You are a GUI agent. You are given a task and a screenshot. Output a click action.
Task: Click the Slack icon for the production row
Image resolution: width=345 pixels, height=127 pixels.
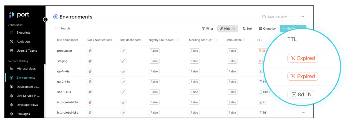coord(90,51)
